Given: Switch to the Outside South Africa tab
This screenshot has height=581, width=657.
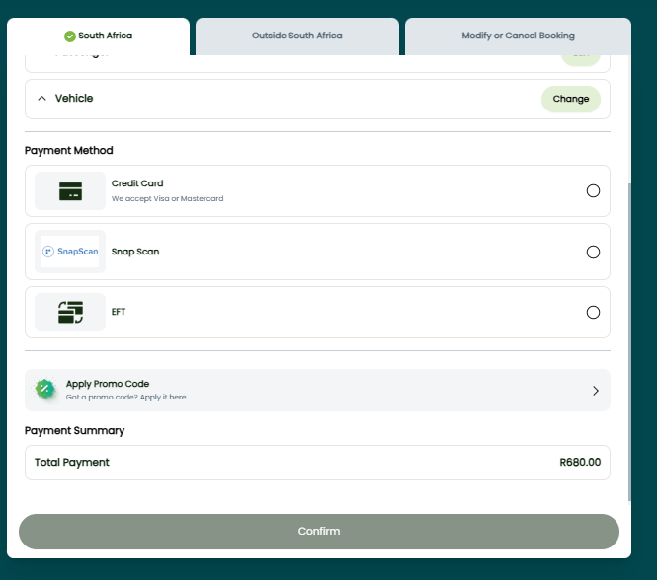Looking at the screenshot, I should (x=296, y=36).
